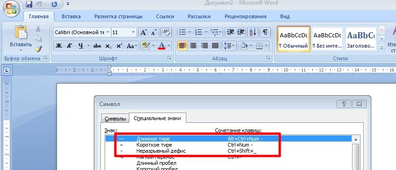Cut selection with scissors icon

tap(38, 28)
